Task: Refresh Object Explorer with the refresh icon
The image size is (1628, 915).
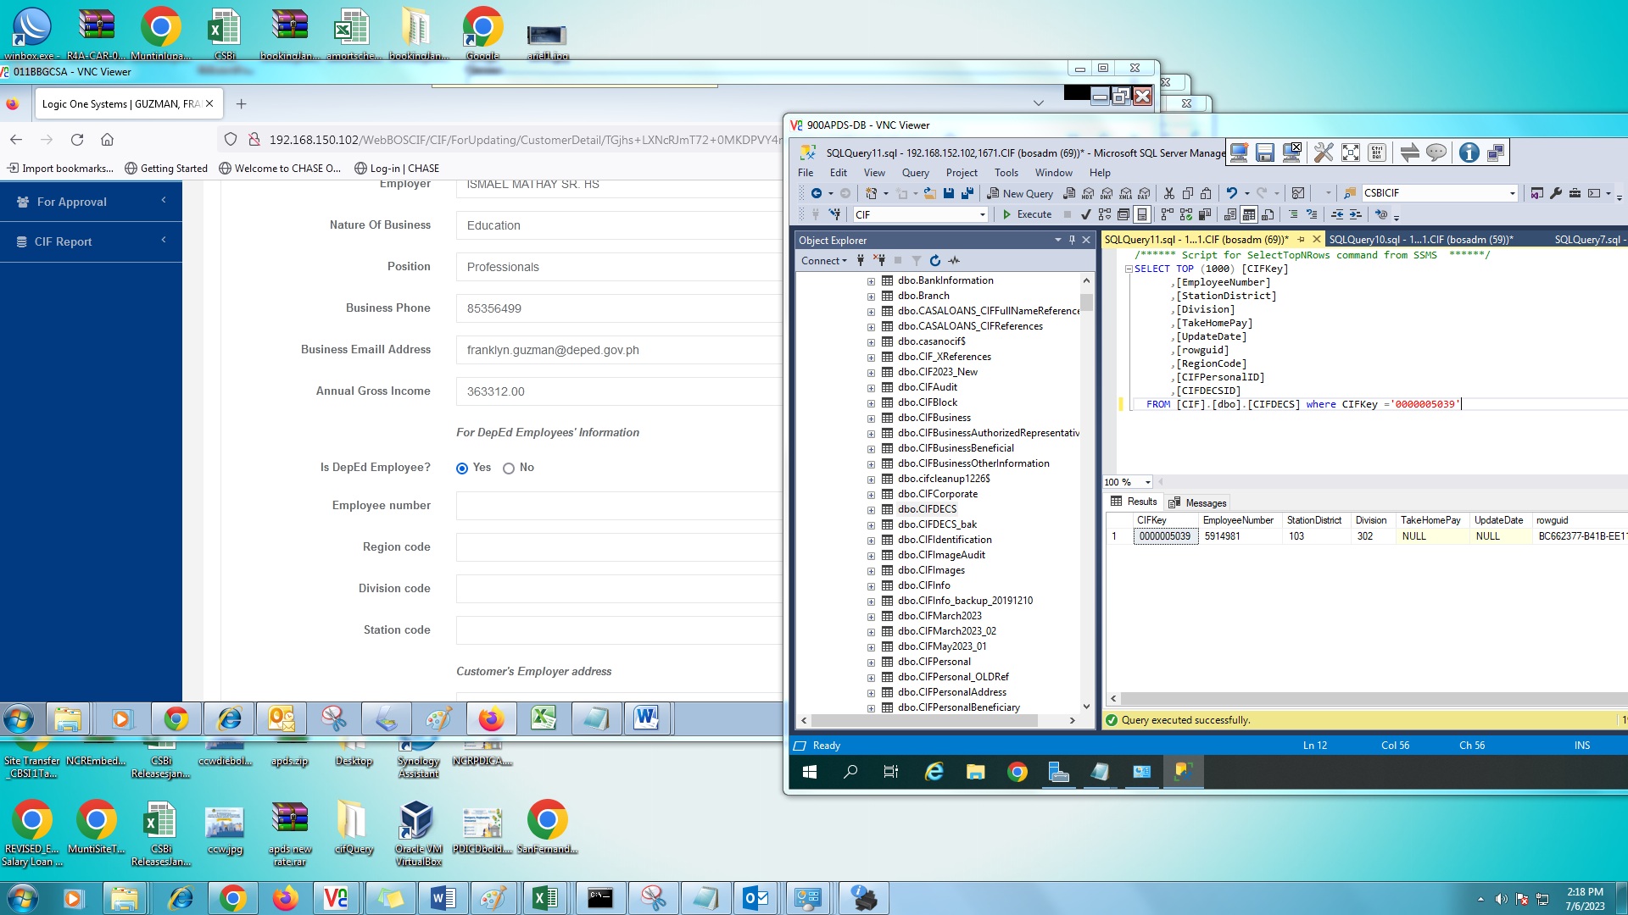Action: 934,261
